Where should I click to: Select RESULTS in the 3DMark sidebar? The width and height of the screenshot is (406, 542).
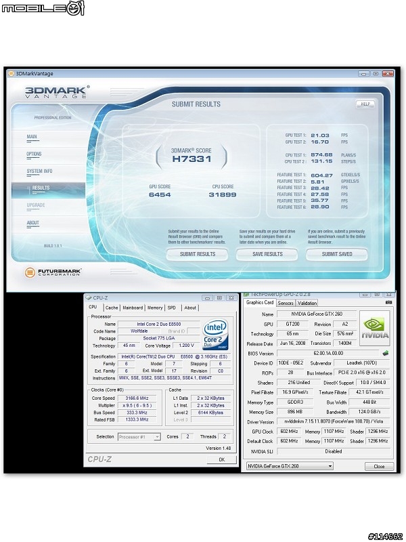point(48,190)
